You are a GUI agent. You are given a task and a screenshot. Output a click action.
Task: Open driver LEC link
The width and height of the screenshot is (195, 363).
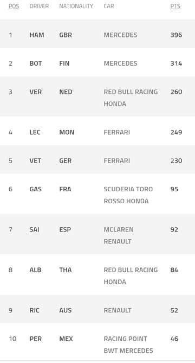pyautogui.click(x=35, y=132)
